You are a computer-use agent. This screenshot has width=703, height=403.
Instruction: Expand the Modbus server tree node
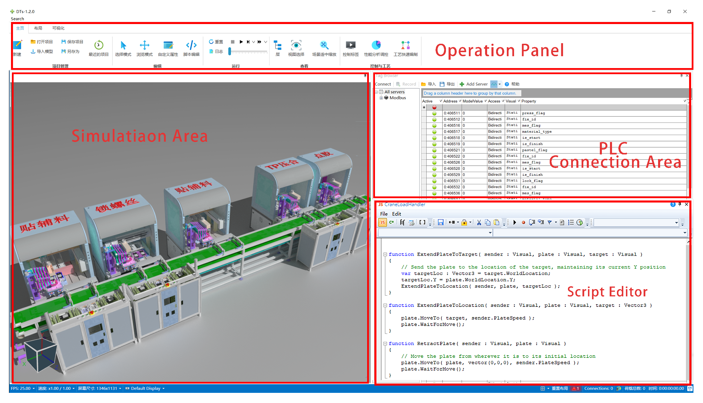click(381, 98)
